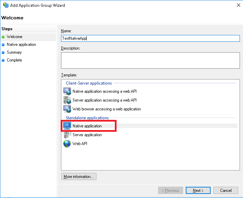243x198 pixels.
Task: Choose Web API template label
Action: coord(80,144)
